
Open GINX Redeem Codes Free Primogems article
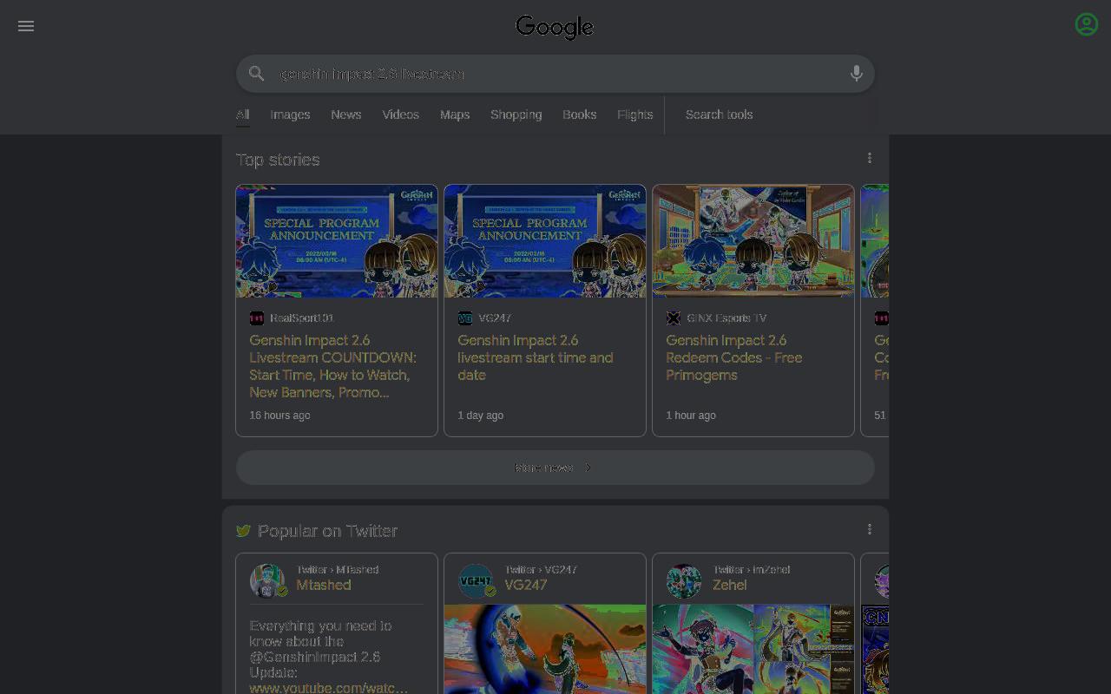pos(734,357)
